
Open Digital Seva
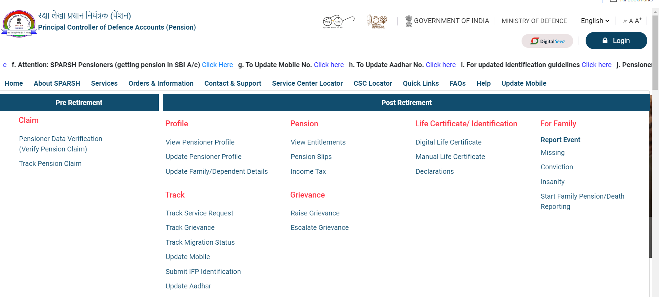click(547, 41)
